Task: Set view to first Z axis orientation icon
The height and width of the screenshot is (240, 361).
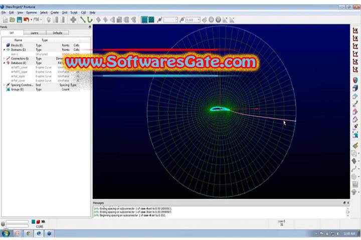Action: 355,61
